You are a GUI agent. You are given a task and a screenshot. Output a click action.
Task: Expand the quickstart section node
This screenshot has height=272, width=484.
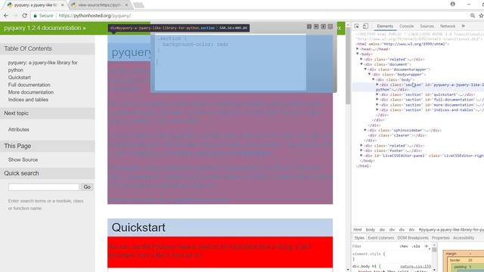click(x=377, y=94)
